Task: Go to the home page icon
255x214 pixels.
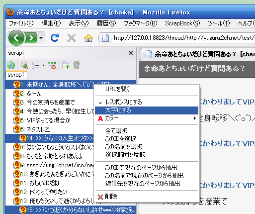Action: [x=88, y=38]
